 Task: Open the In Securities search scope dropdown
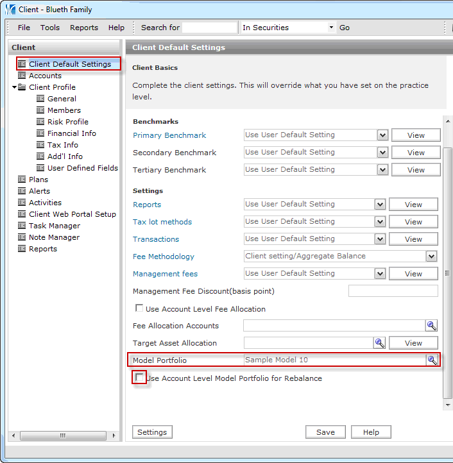point(331,28)
